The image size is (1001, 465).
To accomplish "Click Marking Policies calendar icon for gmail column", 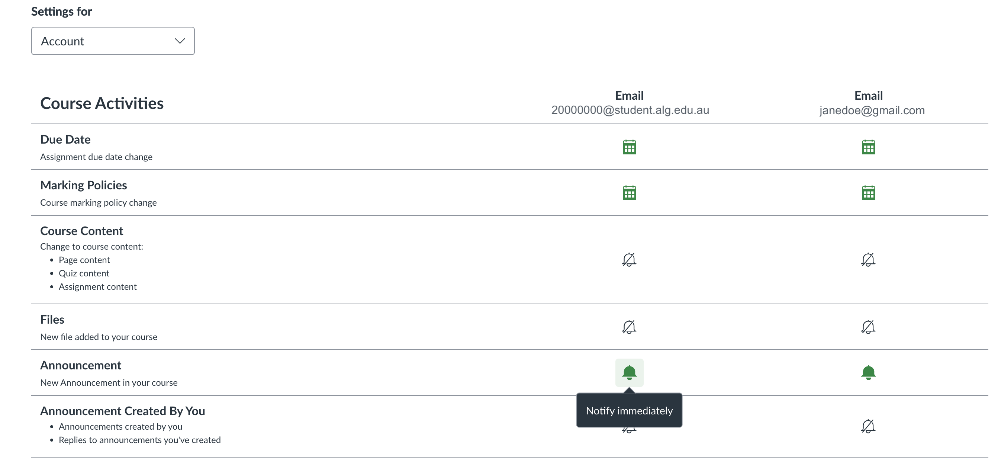I will [x=868, y=193].
